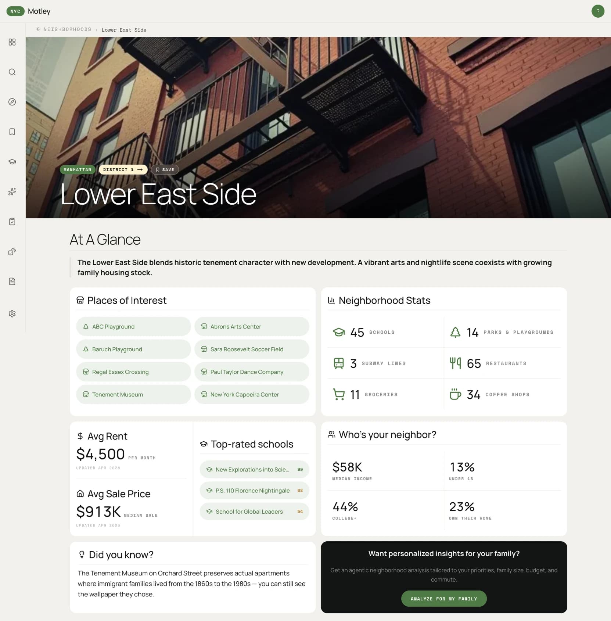Click the house icon beside Avg Sale Price
The height and width of the screenshot is (621, 611).
[80, 493]
